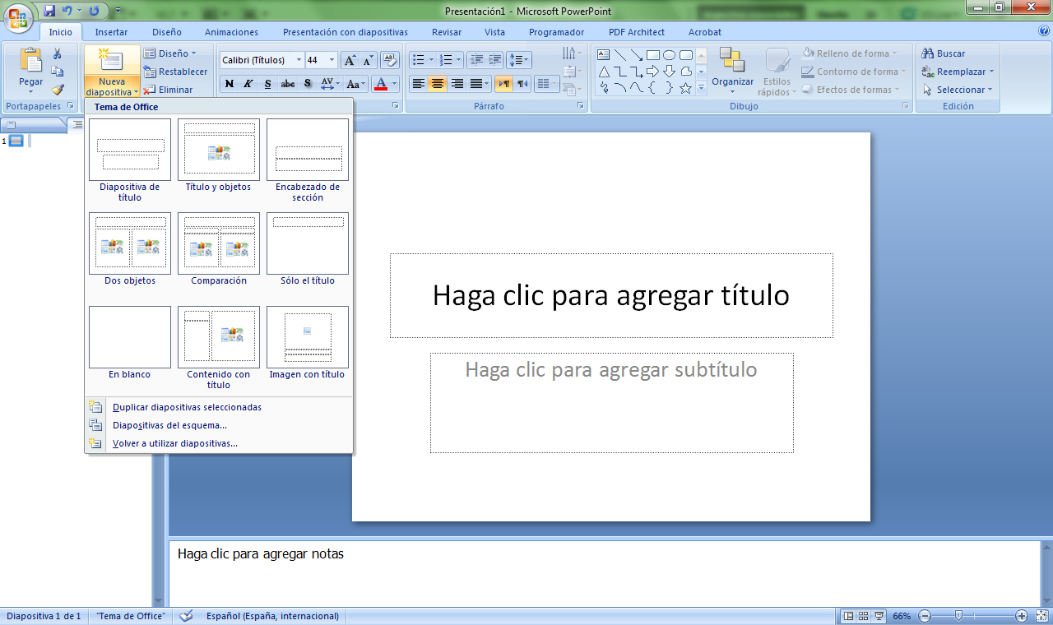Select the five-point star shape
The width and height of the screenshot is (1053, 625).
tap(685, 88)
